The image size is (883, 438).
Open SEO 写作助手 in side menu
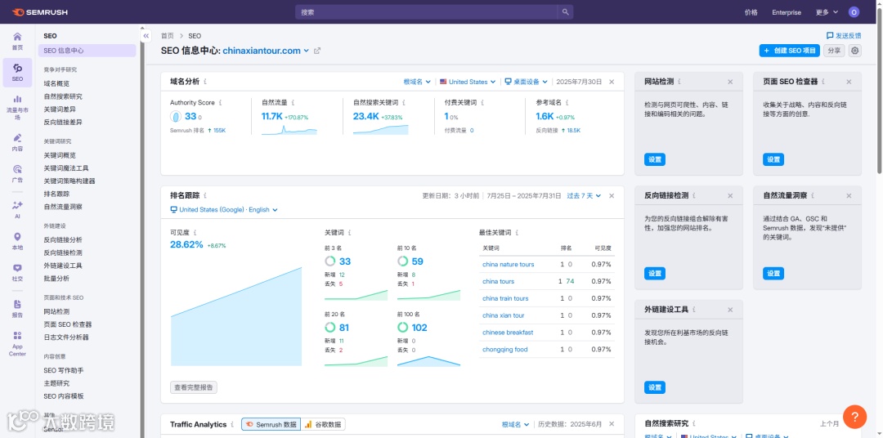(x=64, y=370)
